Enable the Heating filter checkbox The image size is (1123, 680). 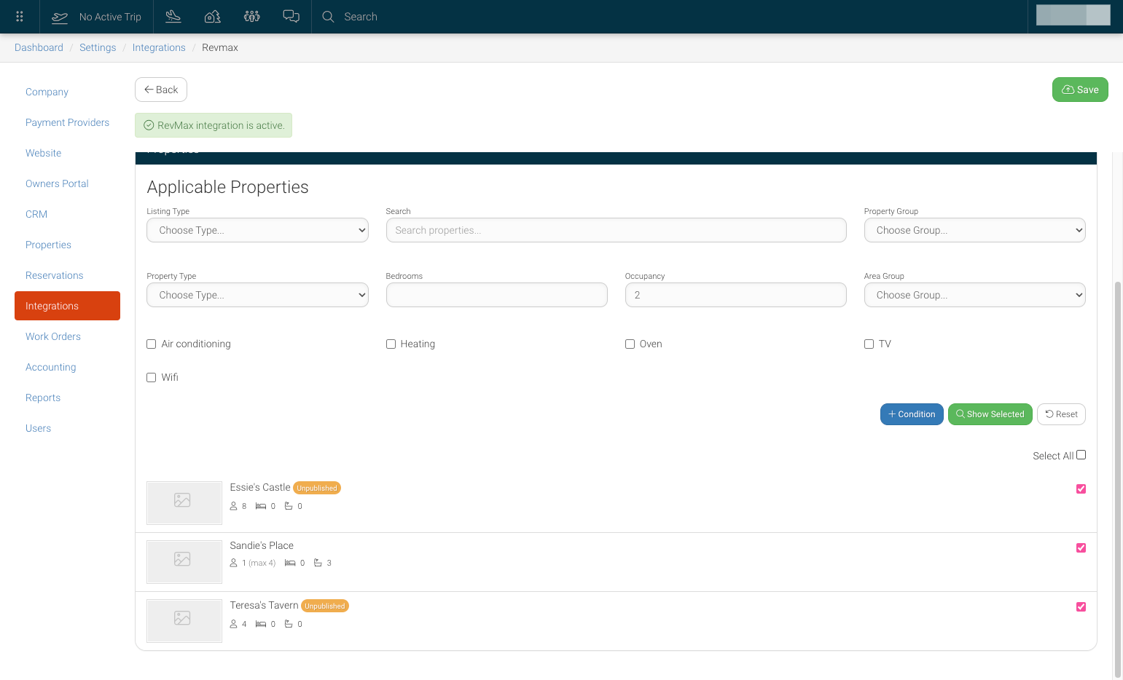pyautogui.click(x=391, y=344)
